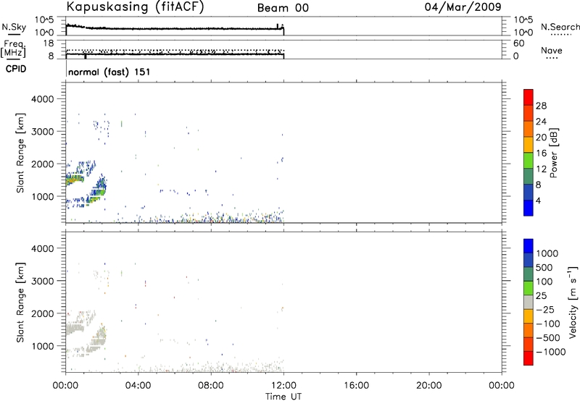Pick the Power colorbar segment between 24 and 28
Image resolution: width=580 pixels, height=401 pixels.
(x=529, y=113)
